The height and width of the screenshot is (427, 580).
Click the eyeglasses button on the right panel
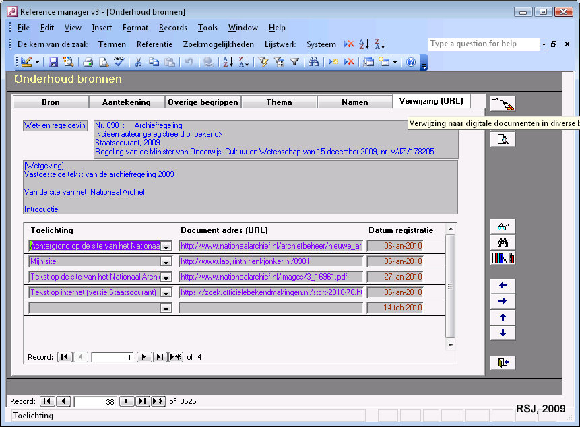click(x=503, y=227)
